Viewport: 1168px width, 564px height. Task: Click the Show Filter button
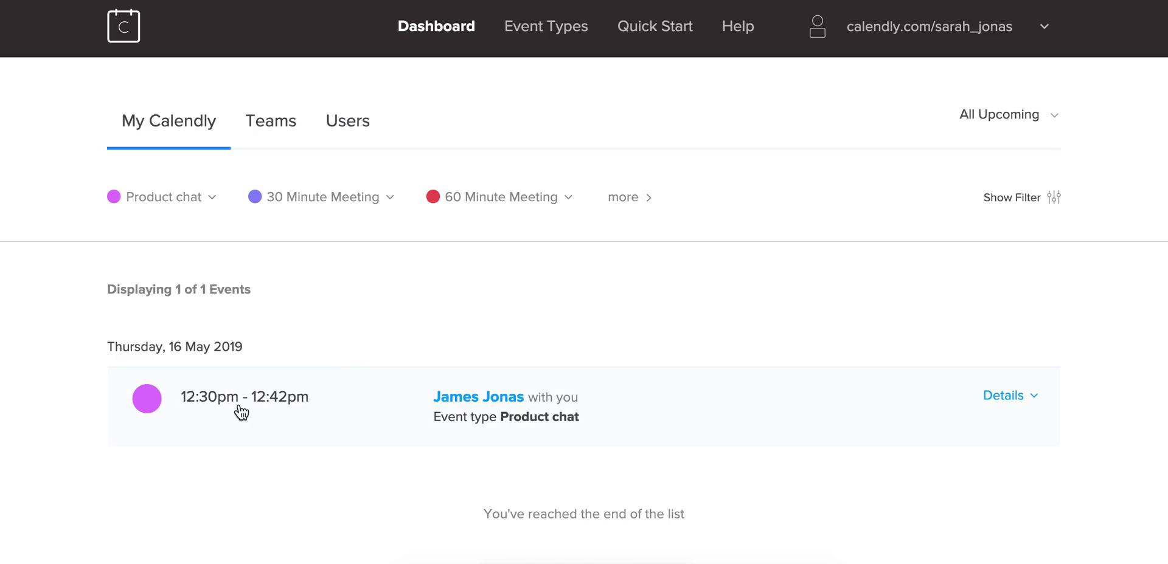tap(1012, 198)
